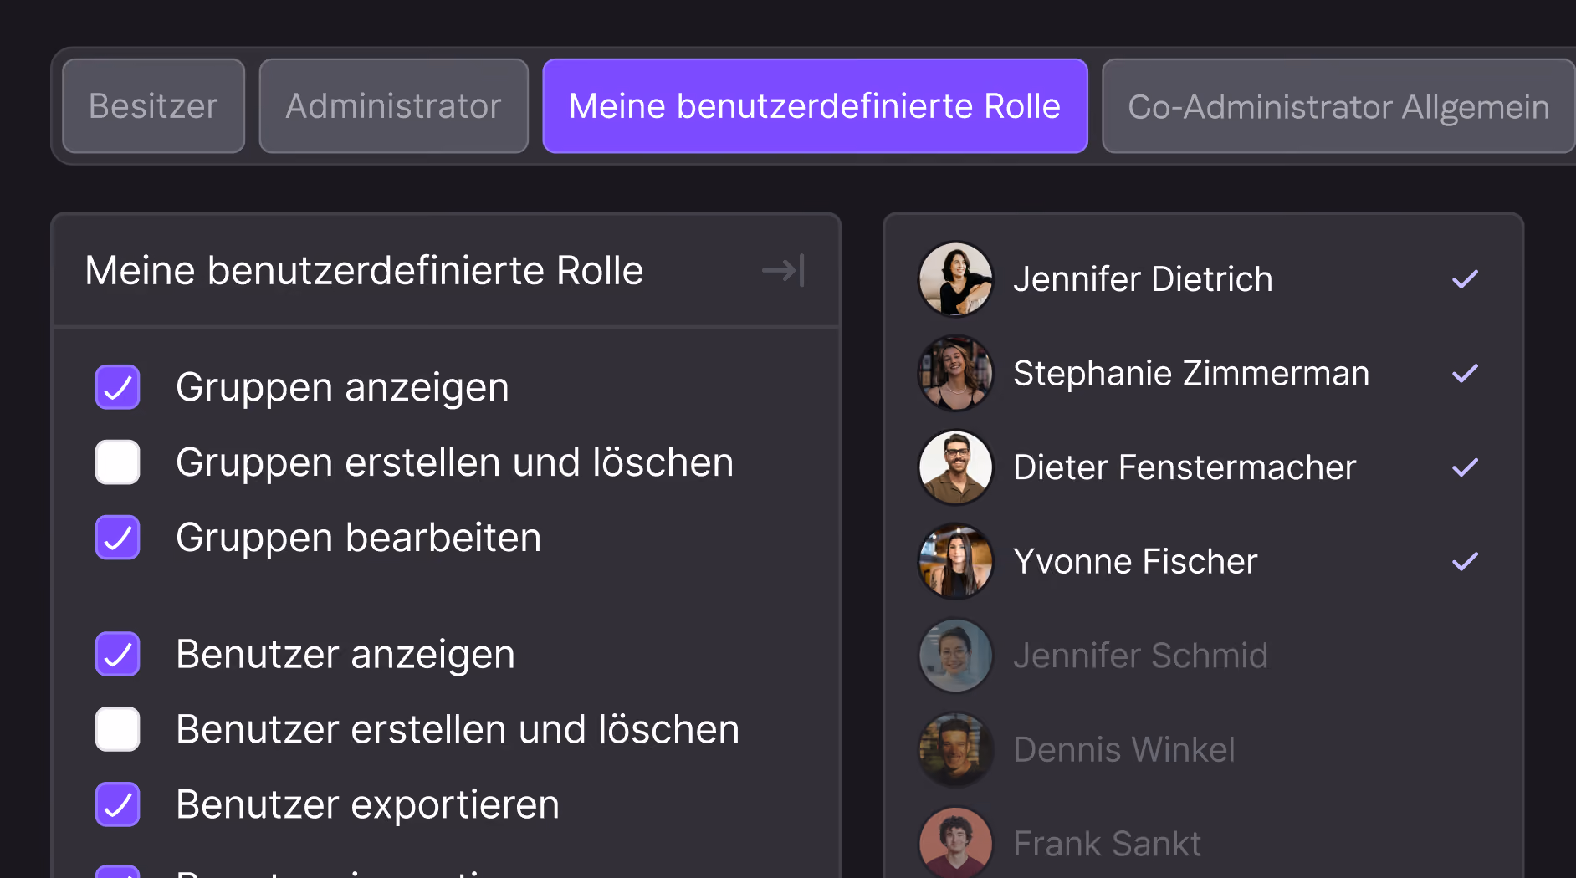Open Yvonne Fischer's avatar
Image resolution: width=1576 pixels, height=878 pixels.
pyautogui.click(x=955, y=561)
